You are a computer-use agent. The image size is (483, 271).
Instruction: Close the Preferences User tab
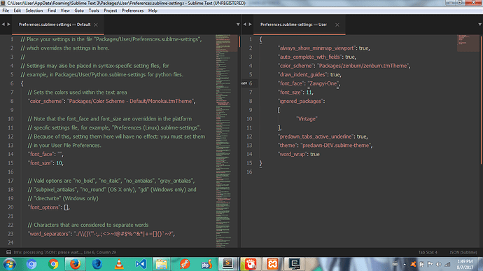click(x=337, y=25)
